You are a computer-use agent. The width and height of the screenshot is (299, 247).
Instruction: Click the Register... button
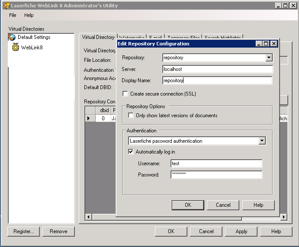coord(24,231)
